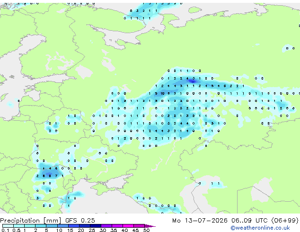
Task: Click the legend scale label "15"
Action: pos(70,230)
